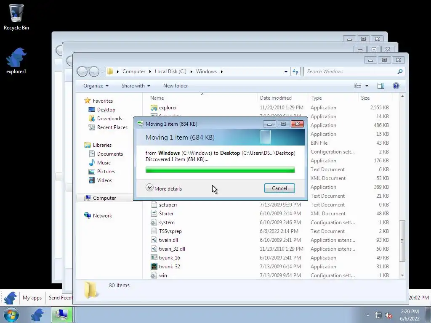
Task: Open the Organize menu
Action: click(96, 86)
